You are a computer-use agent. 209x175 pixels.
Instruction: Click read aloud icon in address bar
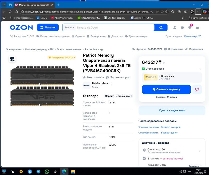pyautogui.click(x=157, y=12)
